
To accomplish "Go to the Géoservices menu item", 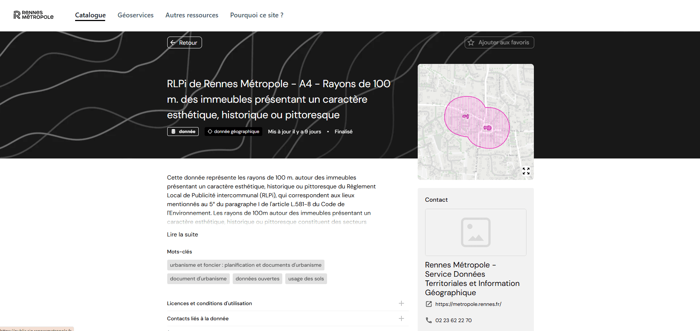I will pyautogui.click(x=135, y=15).
